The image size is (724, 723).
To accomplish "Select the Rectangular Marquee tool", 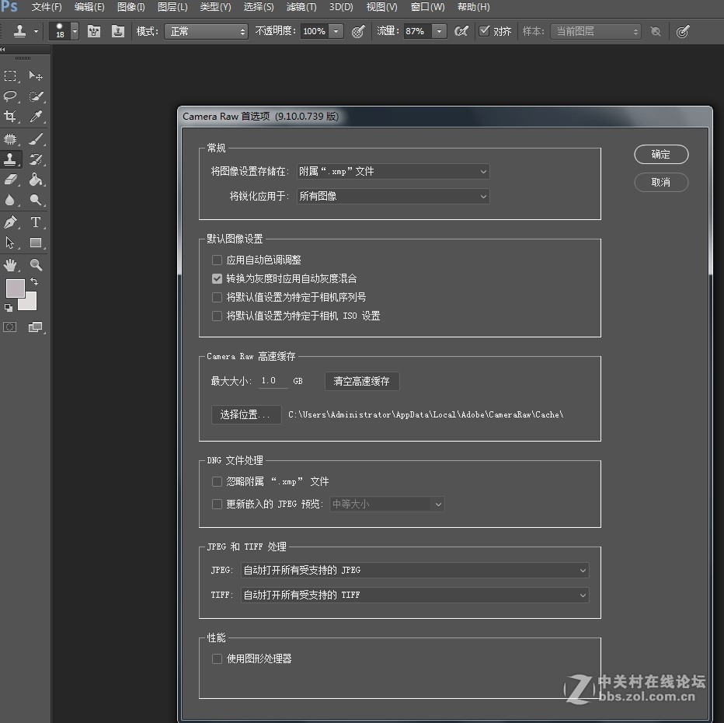I will click(x=10, y=75).
